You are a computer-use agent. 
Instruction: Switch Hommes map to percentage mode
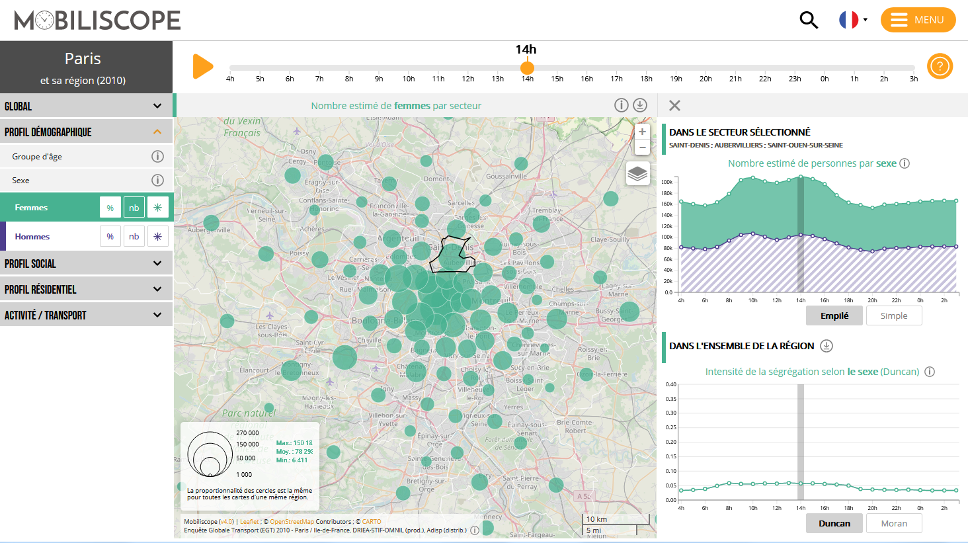pos(110,236)
